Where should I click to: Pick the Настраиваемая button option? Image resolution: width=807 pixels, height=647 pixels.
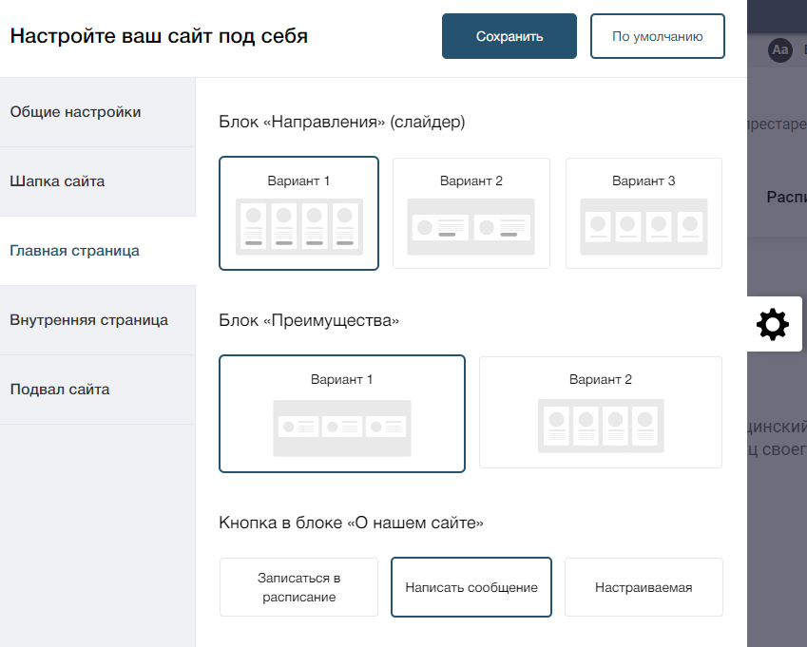pos(644,587)
